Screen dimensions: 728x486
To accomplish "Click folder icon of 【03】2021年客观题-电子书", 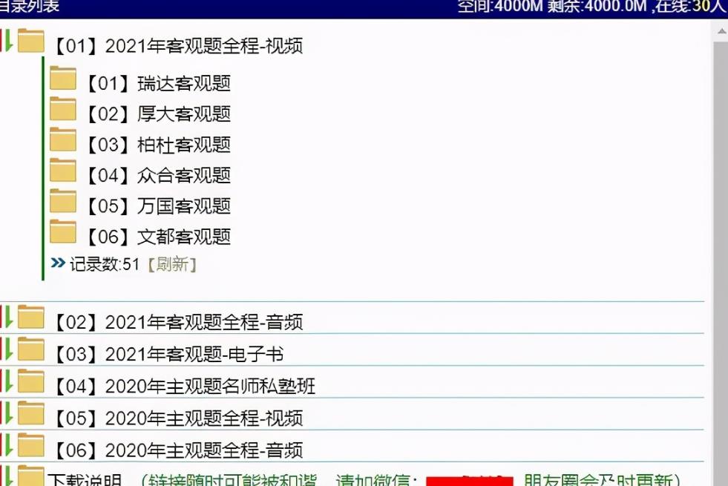I will (31, 349).
